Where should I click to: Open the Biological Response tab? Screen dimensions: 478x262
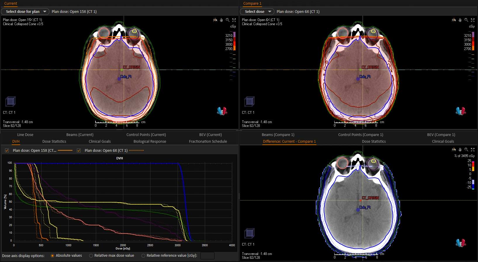tap(150, 141)
